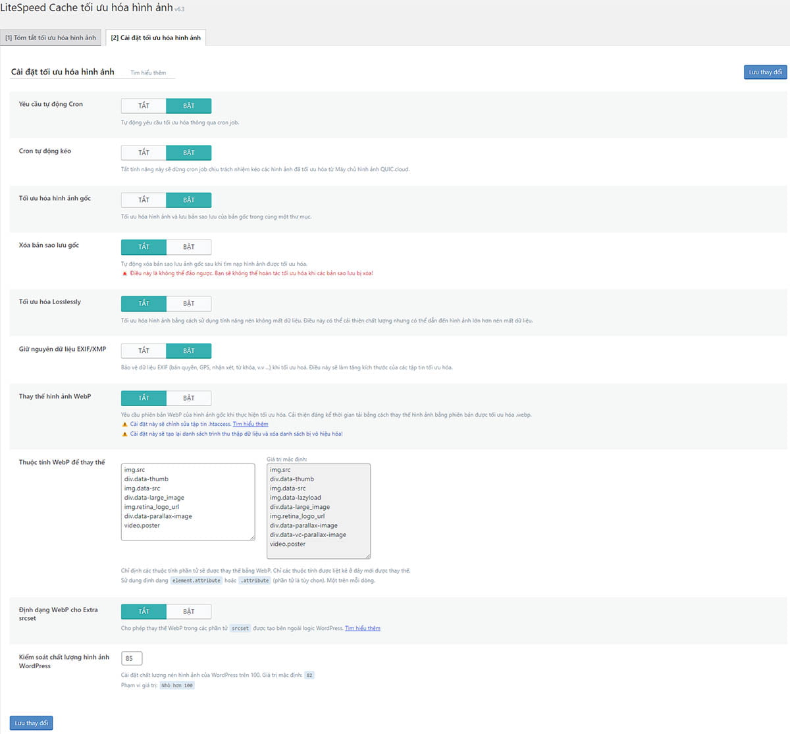The width and height of the screenshot is (790, 734).
Task: Switch to Cài đặt tối ưu hóa hình ảnh tab
Action: coord(156,38)
